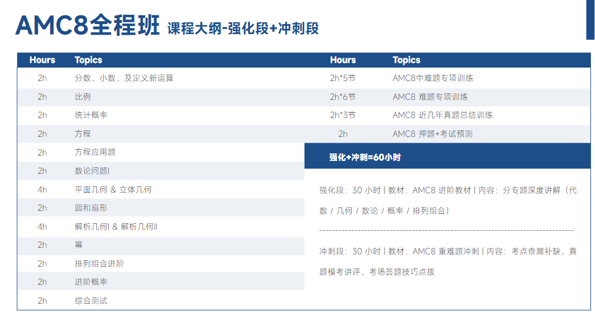Select the subtitle 课程大纲-强化段+冲刺段
Image resolution: width=595 pixels, height=319 pixels.
coord(243,28)
